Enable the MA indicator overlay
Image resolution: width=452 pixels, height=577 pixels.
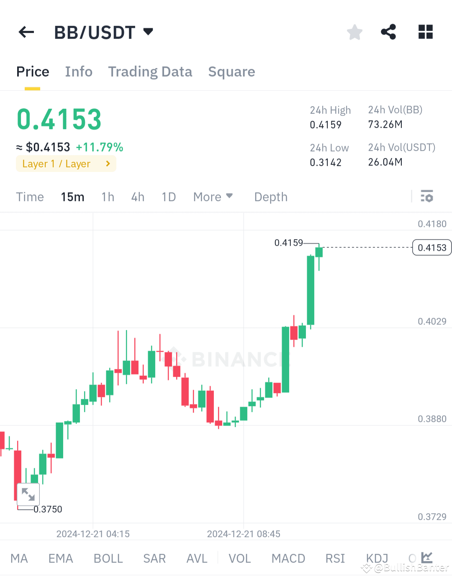click(19, 558)
